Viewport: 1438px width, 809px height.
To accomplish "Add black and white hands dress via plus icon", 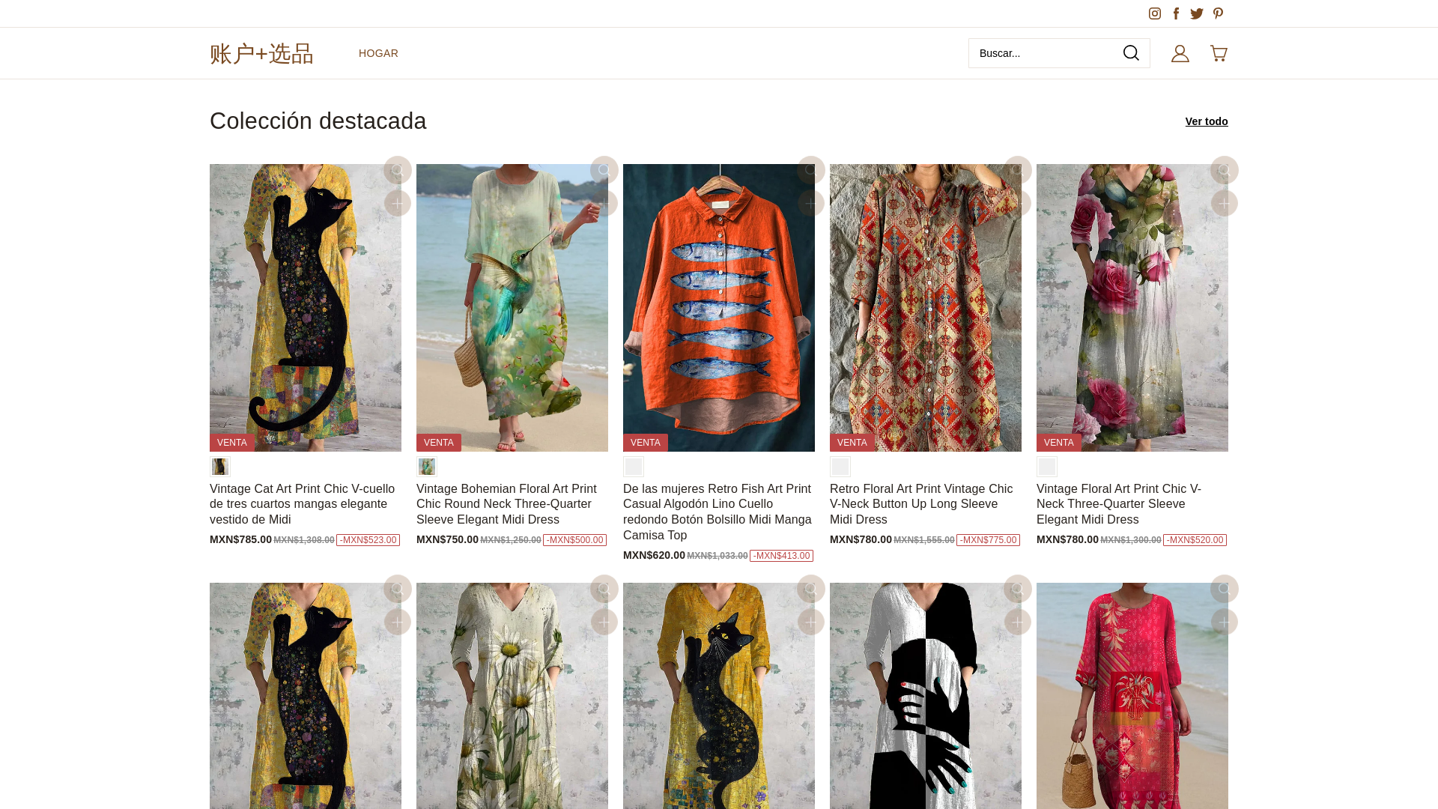I will click(1018, 622).
